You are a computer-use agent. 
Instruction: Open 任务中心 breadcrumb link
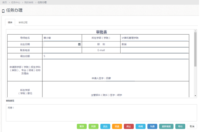tap(16, 2)
